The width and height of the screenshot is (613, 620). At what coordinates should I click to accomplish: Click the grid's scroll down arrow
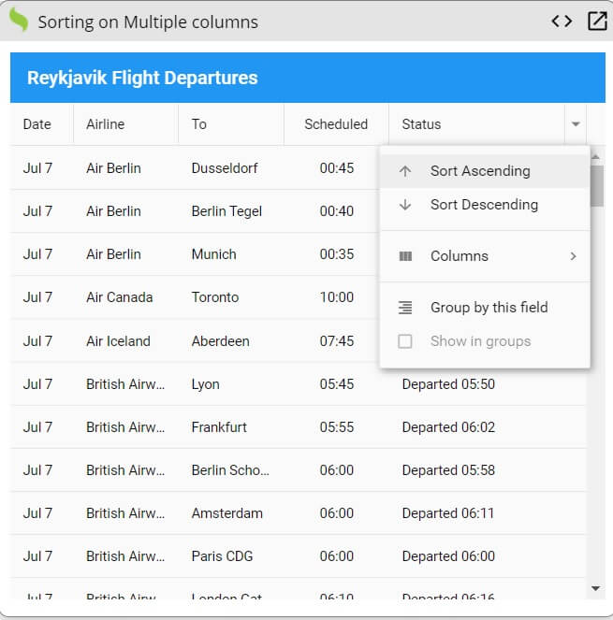pyautogui.click(x=595, y=587)
